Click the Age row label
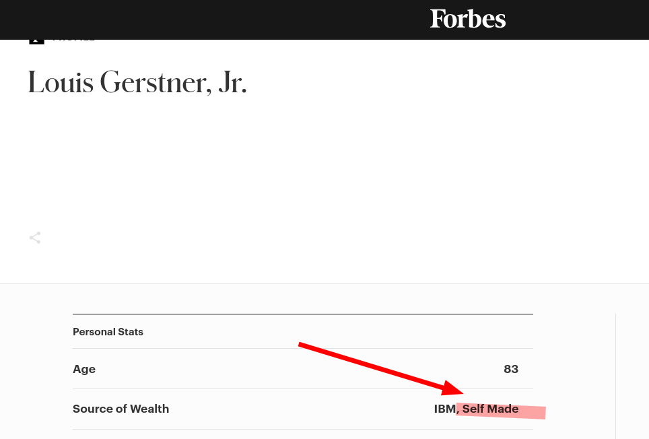Viewport: 649px width, 439px height. pyautogui.click(x=84, y=369)
